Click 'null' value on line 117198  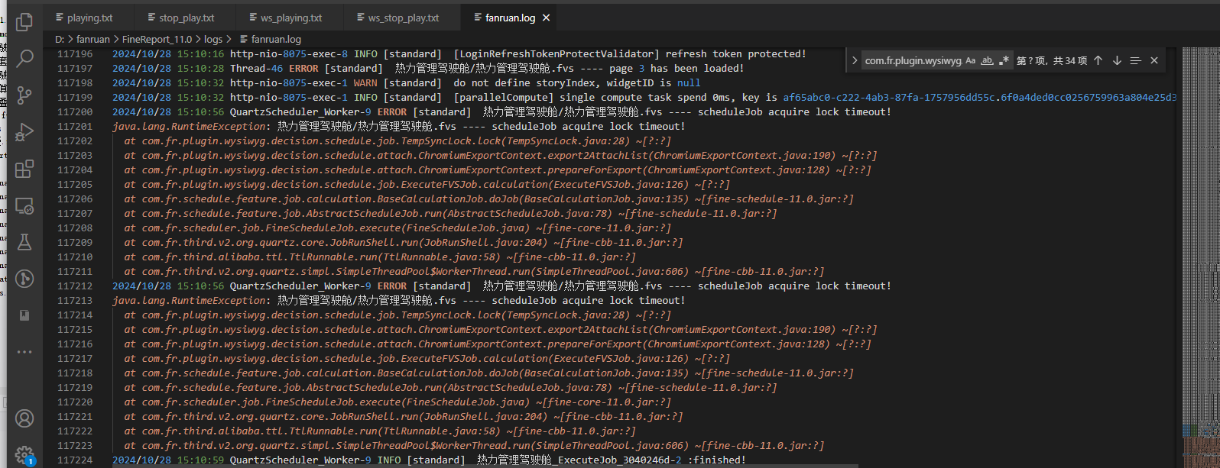click(689, 83)
